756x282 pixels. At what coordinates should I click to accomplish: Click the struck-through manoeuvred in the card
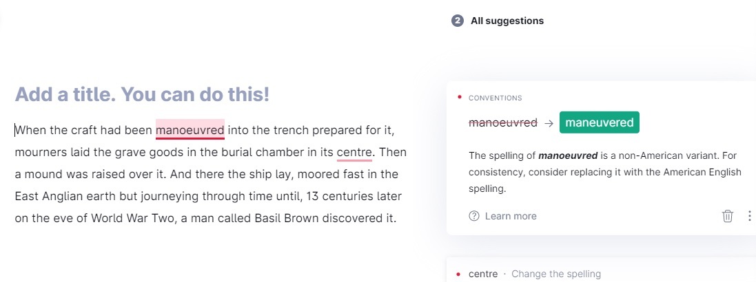(503, 122)
